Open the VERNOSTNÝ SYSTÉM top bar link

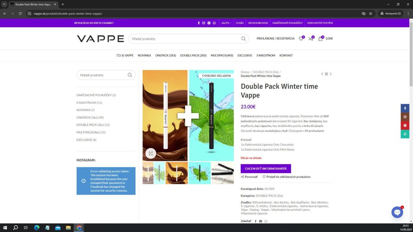tap(320, 23)
